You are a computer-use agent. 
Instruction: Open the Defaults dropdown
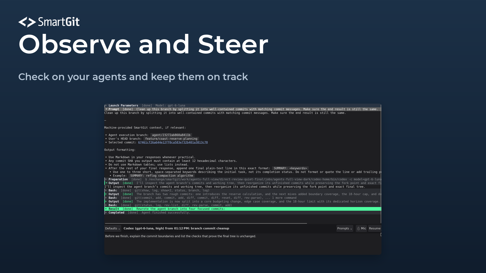pyautogui.click(x=113, y=228)
